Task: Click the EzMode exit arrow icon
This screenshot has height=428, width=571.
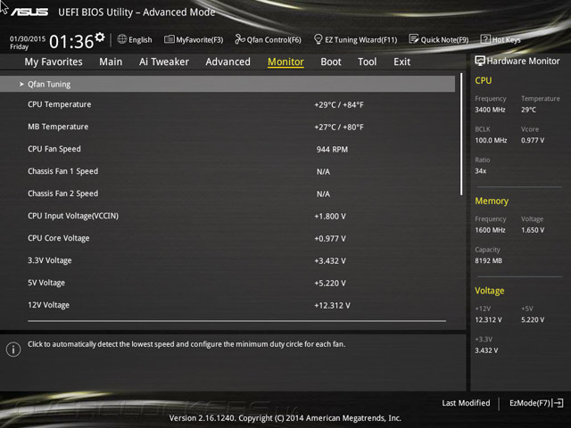Action: point(558,403)
